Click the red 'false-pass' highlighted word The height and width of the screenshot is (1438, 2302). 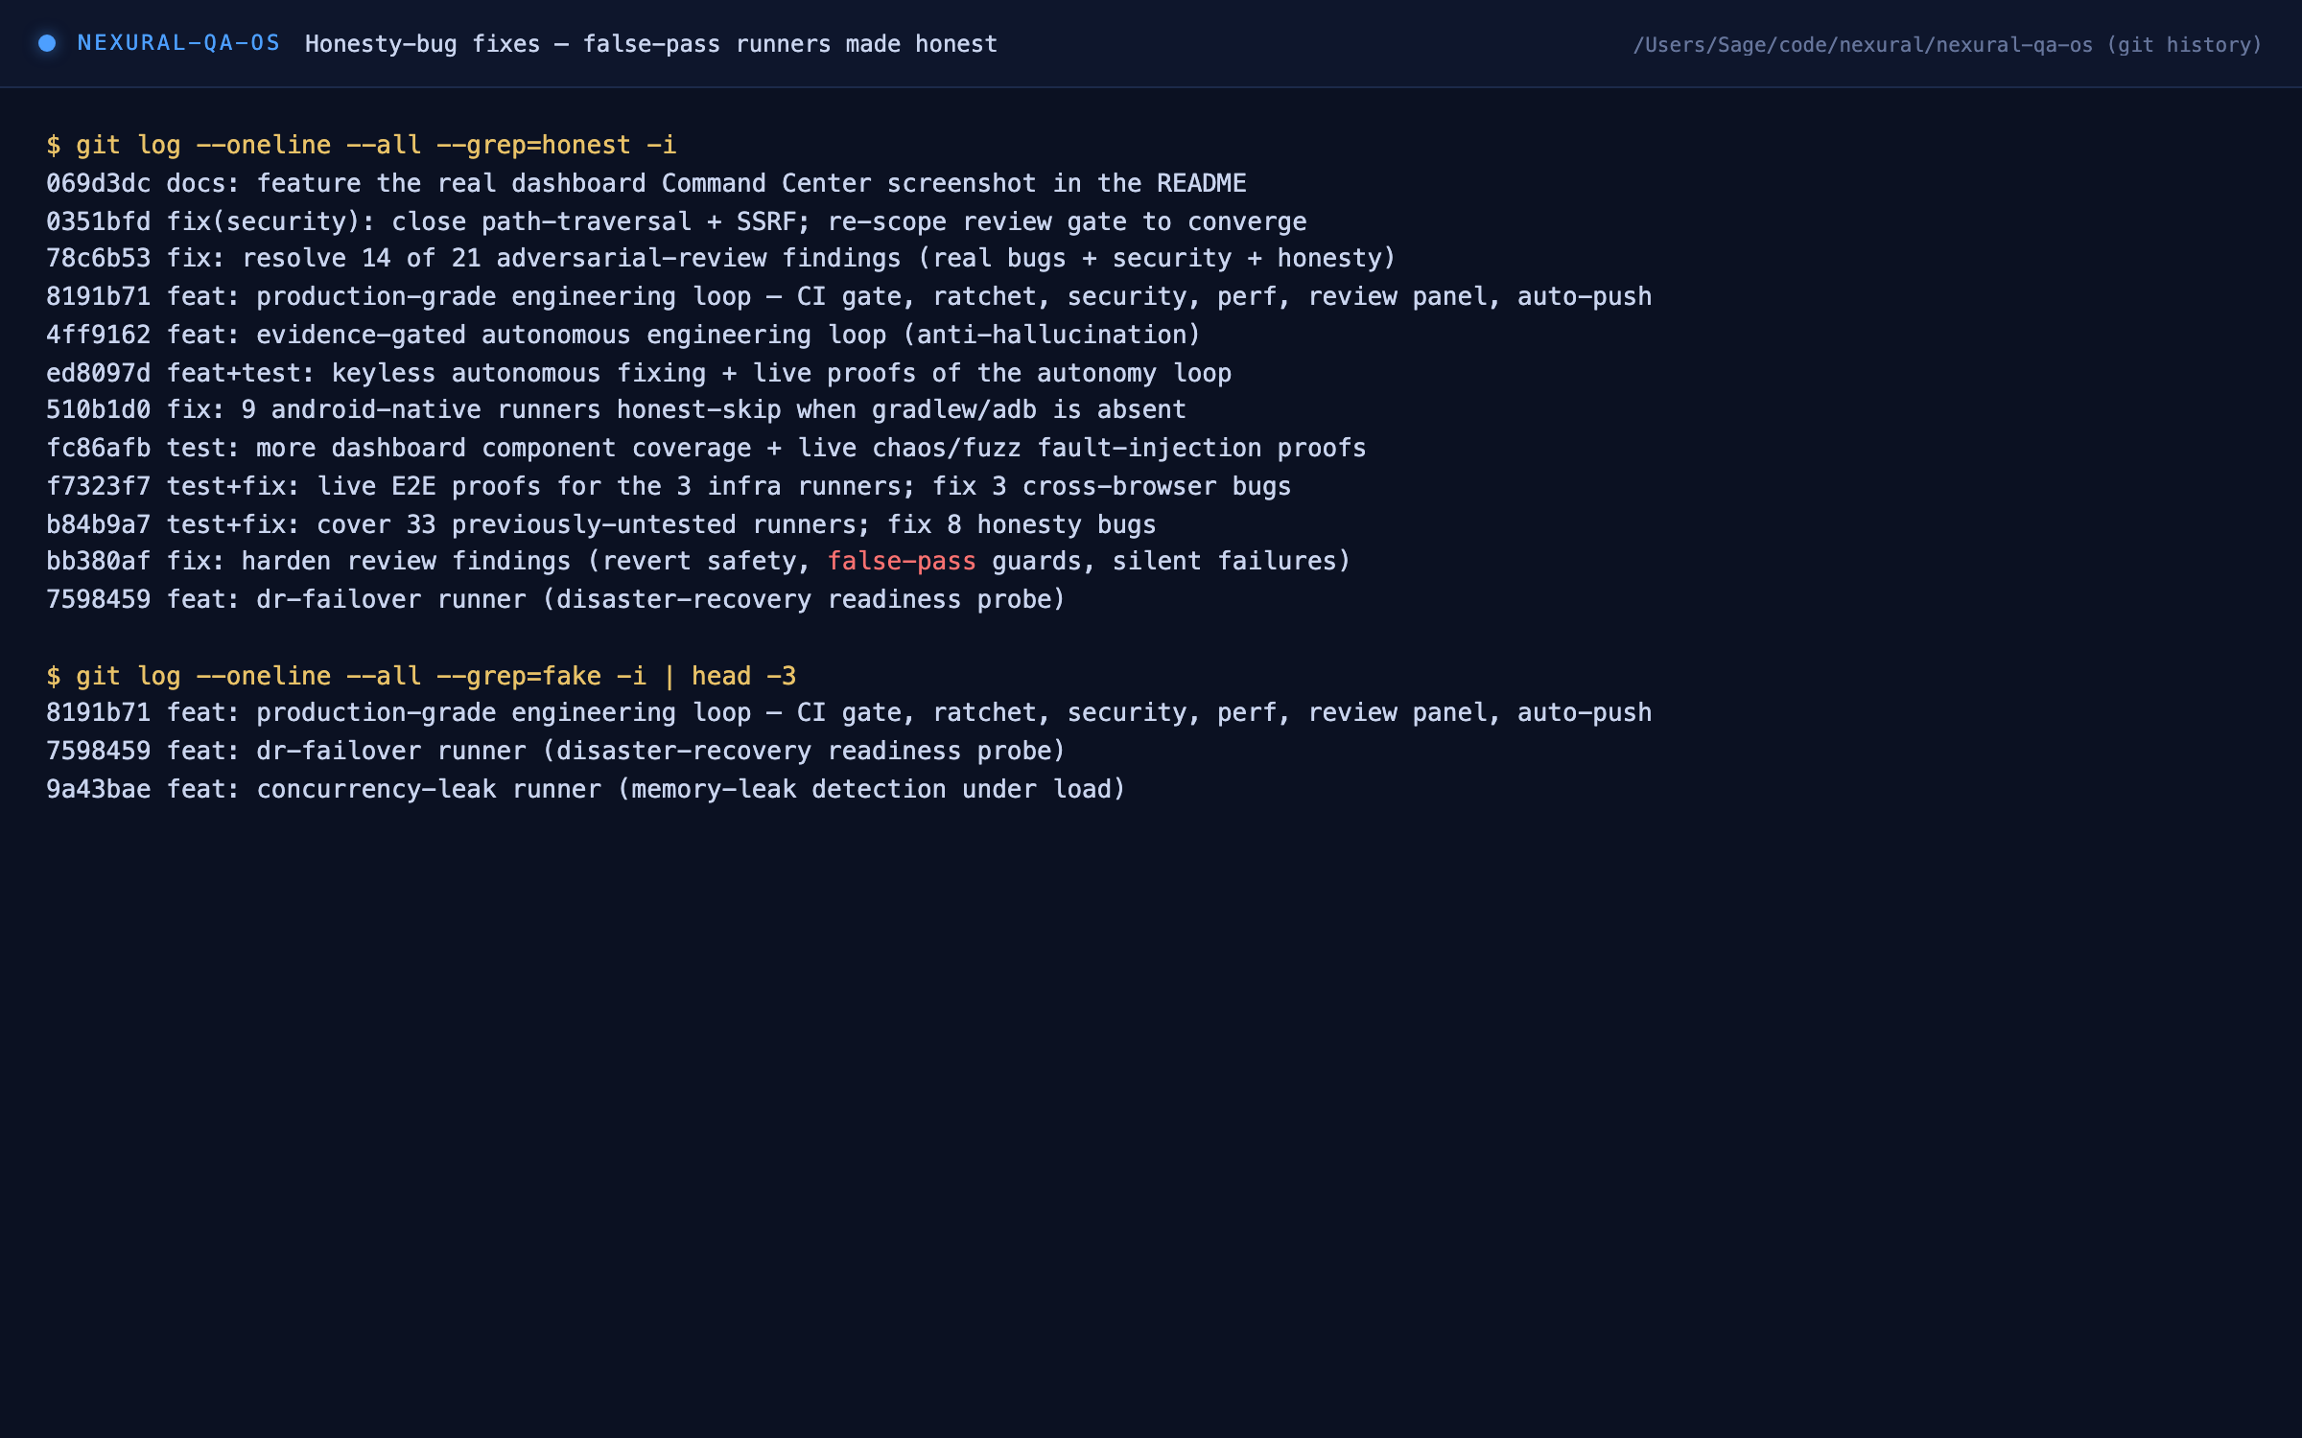pyautogui.click(x=902, y=561)
